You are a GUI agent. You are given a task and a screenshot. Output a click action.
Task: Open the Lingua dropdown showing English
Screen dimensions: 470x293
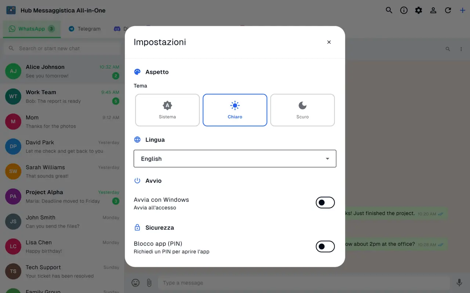[x=235, y=159]
